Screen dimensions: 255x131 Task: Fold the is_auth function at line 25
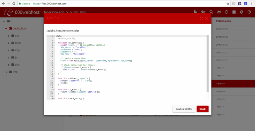pos(54,89)
